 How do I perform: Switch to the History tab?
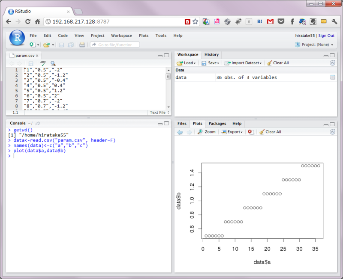[211, 55]
